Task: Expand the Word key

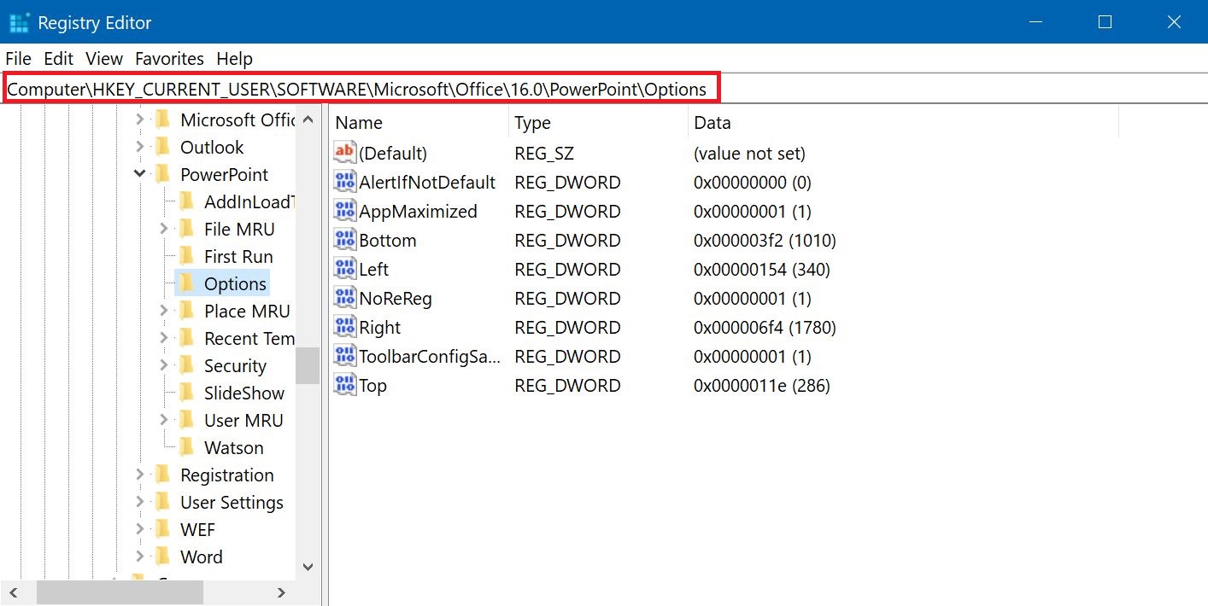Action: 139,556
